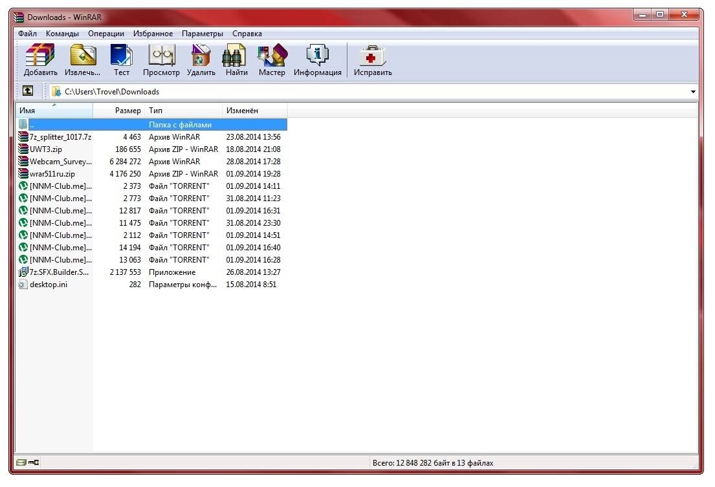Select the file name 7z_splitter_1017.7z
This screenshot has width=715, height=487.
(x=61, y=136)
